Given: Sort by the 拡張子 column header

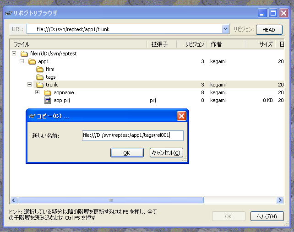Looking at the screenshot, I should coord(162,44).
